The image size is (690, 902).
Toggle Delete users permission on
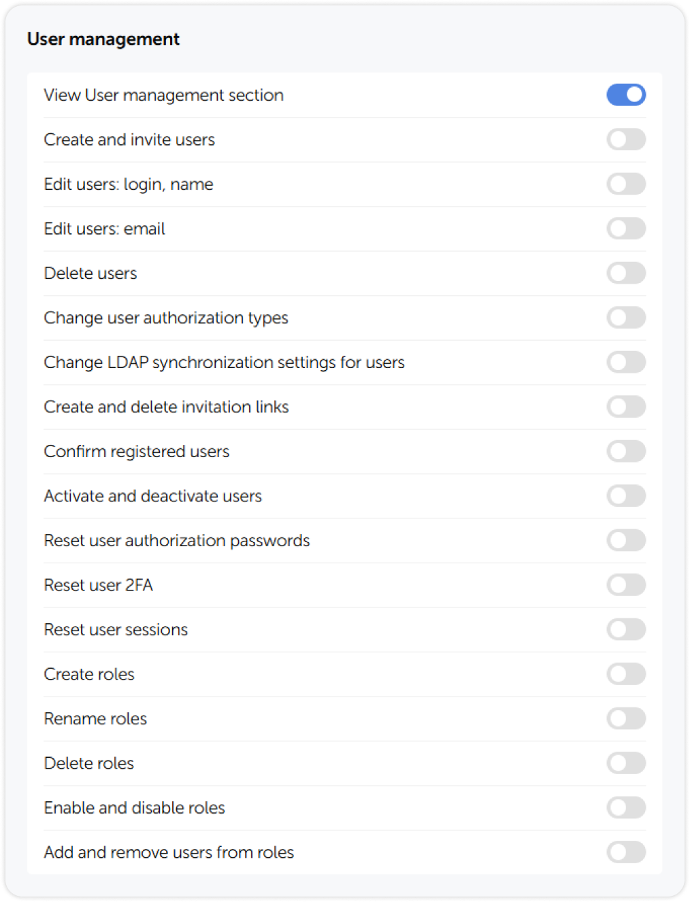626,273
